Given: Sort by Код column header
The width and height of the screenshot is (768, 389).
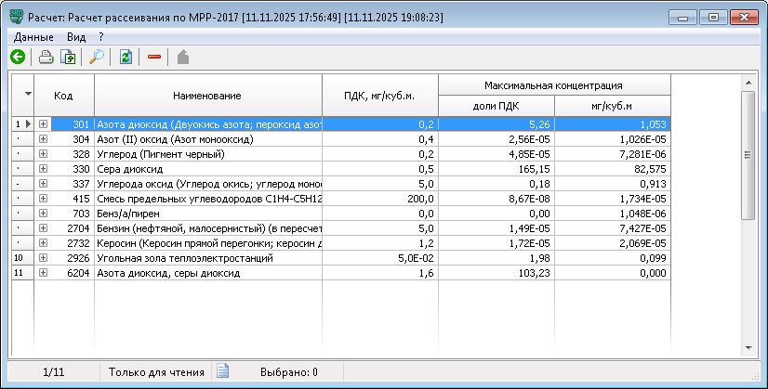Looking at the screenshot, I should point(63,96).
